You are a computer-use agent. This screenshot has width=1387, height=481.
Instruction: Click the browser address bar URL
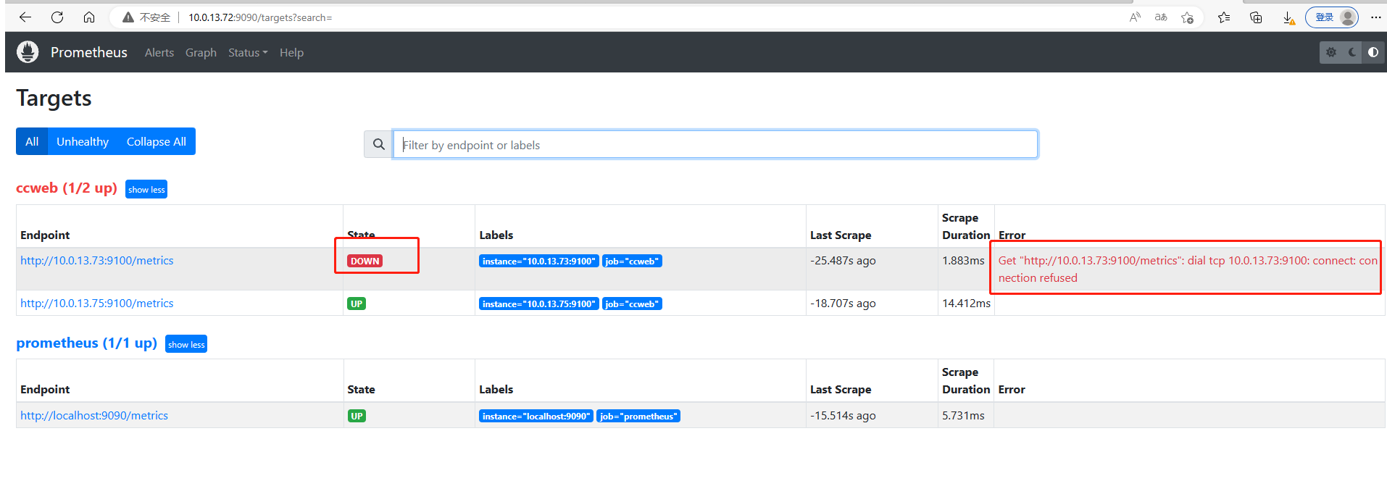260,17
